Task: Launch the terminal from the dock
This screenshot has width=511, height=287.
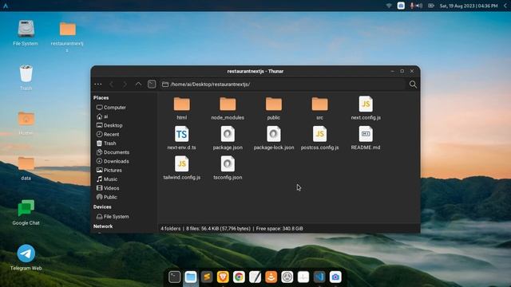Action: coord(175,277)
